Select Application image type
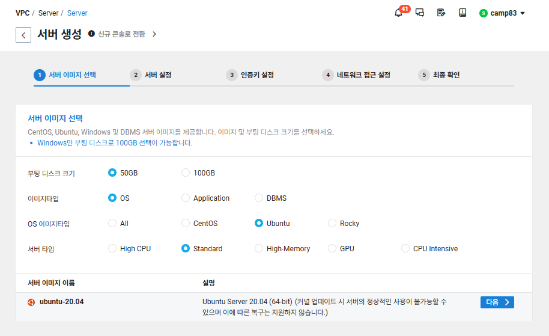 click(185, 198)
